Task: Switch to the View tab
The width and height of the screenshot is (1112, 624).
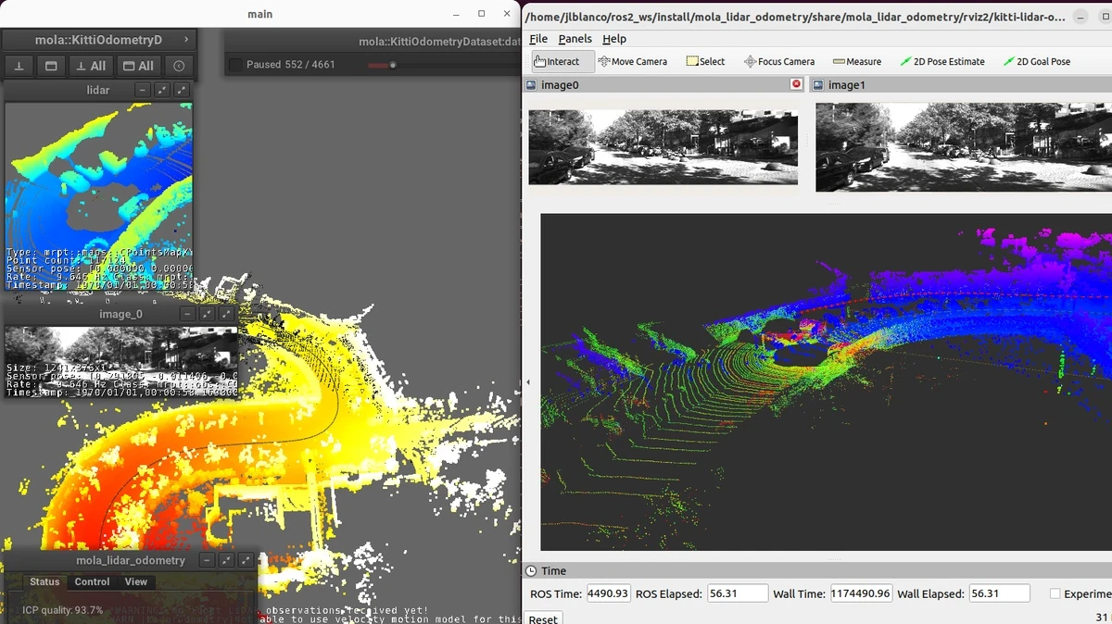Action: (136, 581)
